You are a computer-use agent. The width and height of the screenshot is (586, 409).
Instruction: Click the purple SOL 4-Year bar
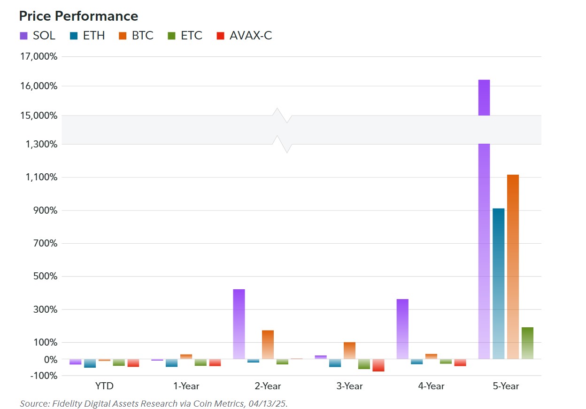402,329
